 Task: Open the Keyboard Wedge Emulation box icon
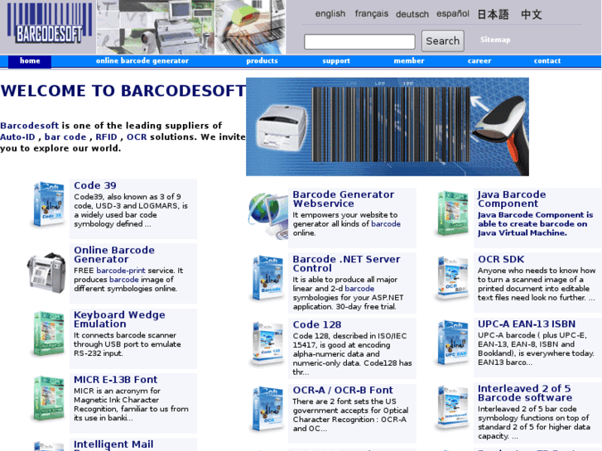pos(48,334)
